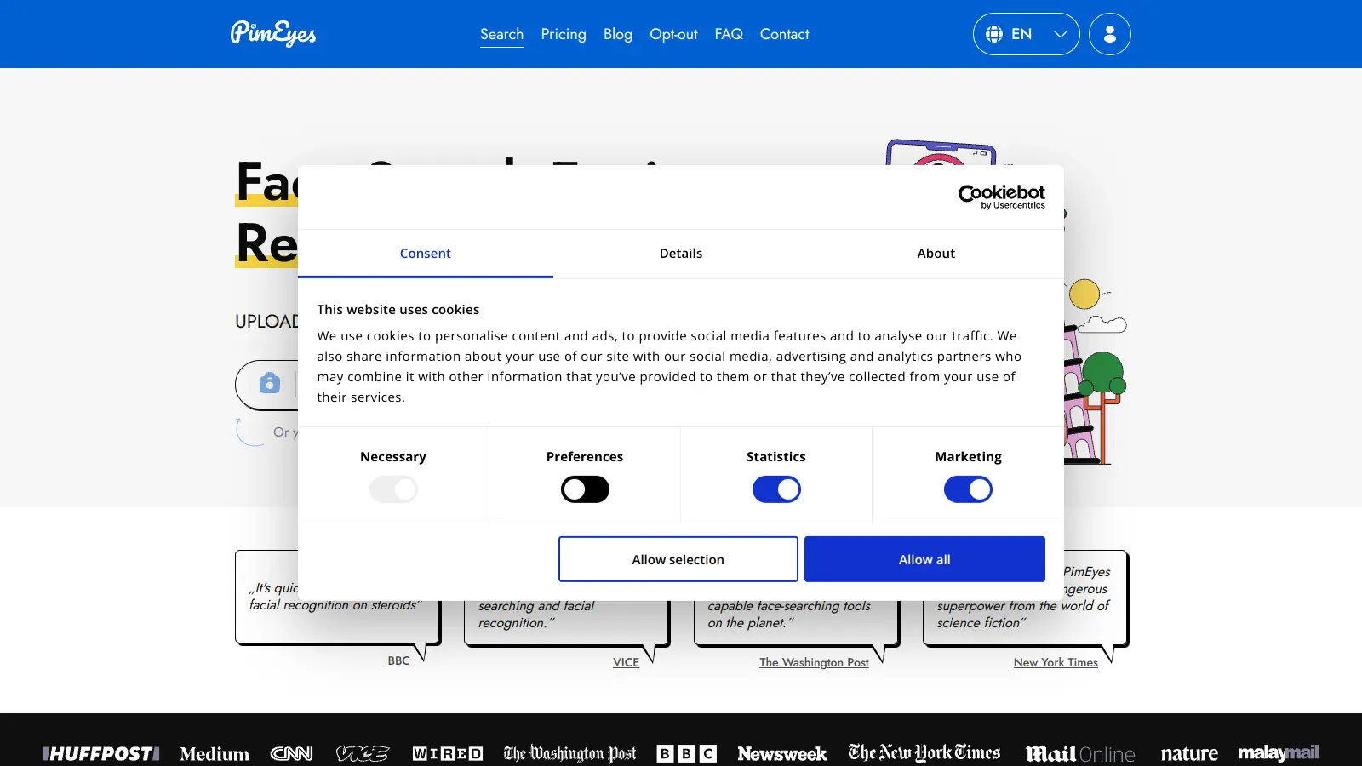
Task: Switch to the Details tab
Action: click(x=681, y=254)
